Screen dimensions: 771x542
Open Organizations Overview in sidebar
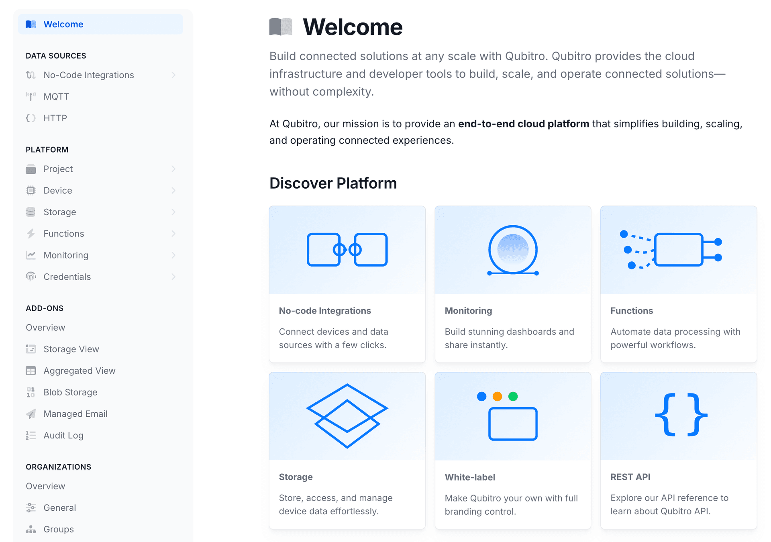click(45, 486)
